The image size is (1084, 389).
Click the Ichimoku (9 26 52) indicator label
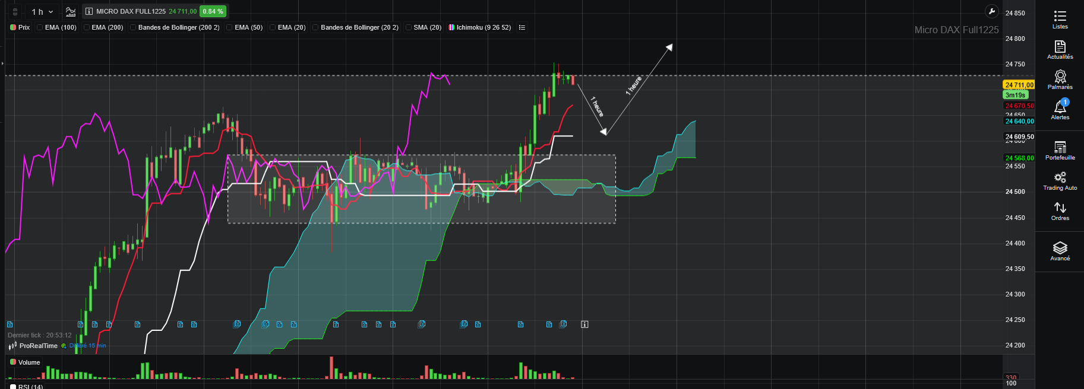(483, 27)
